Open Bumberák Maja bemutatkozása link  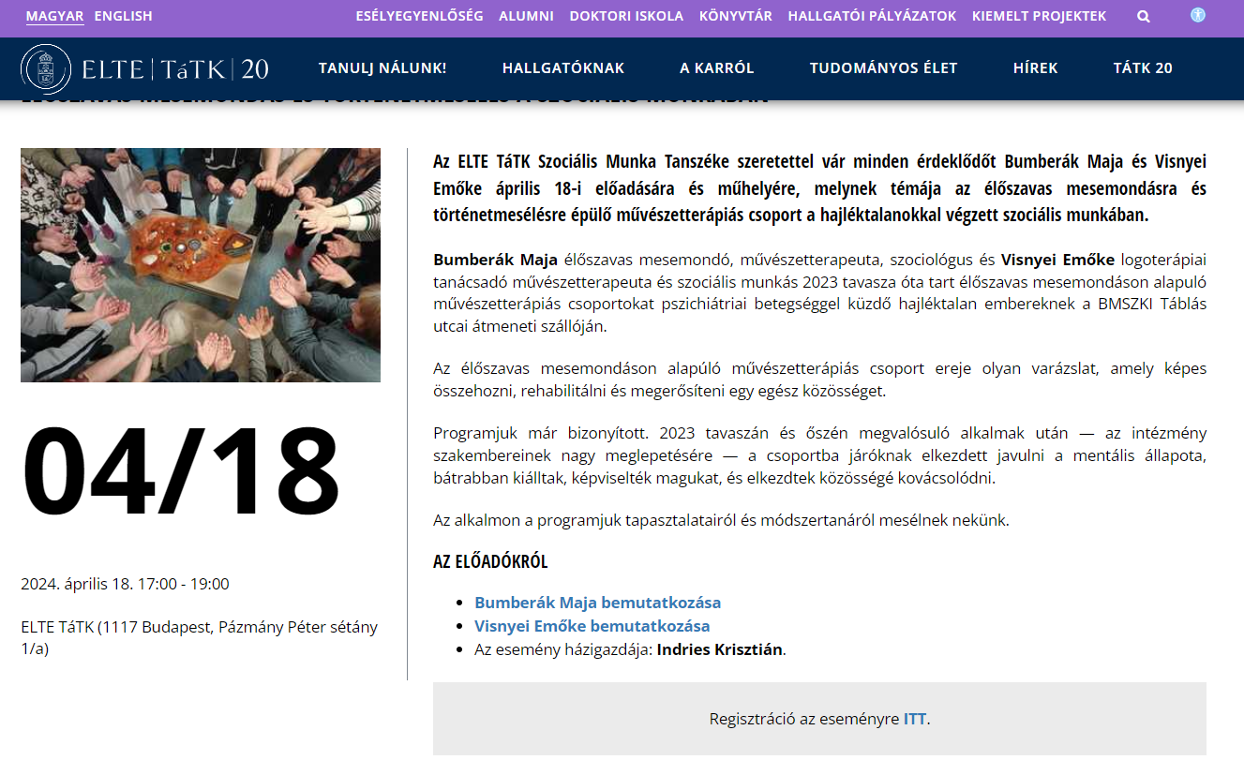point(597,603)
